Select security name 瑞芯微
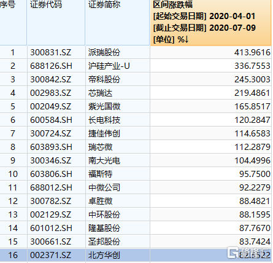The height and width of the screenshot is (263, 273). 101,147
